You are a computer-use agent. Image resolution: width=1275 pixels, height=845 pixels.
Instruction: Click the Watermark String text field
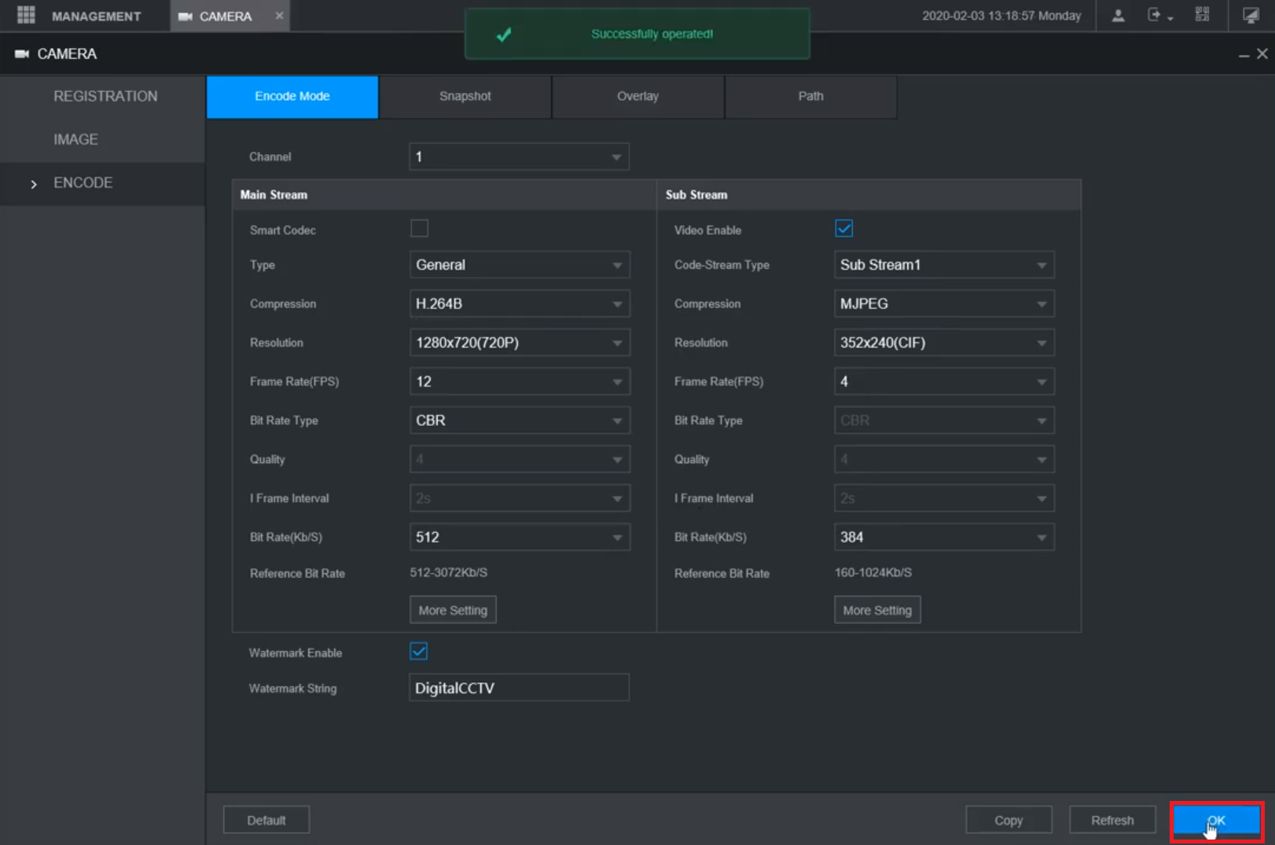(519, 688)
